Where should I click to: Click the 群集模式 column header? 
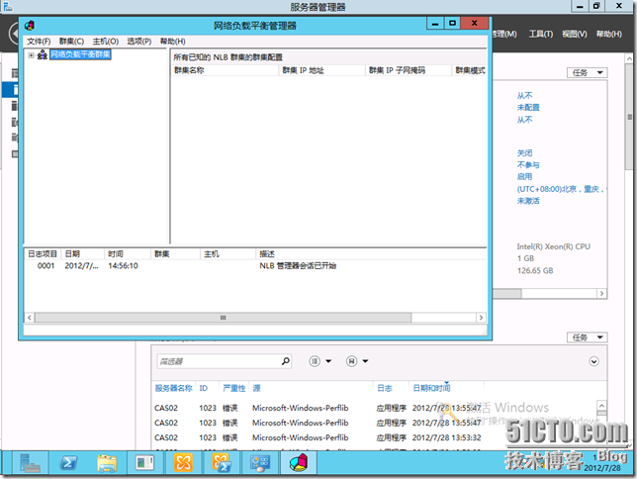coord(470,70)
